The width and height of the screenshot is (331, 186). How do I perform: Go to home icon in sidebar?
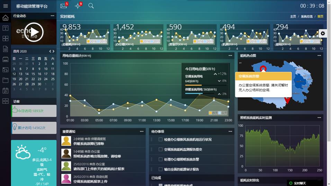(6, 18)
